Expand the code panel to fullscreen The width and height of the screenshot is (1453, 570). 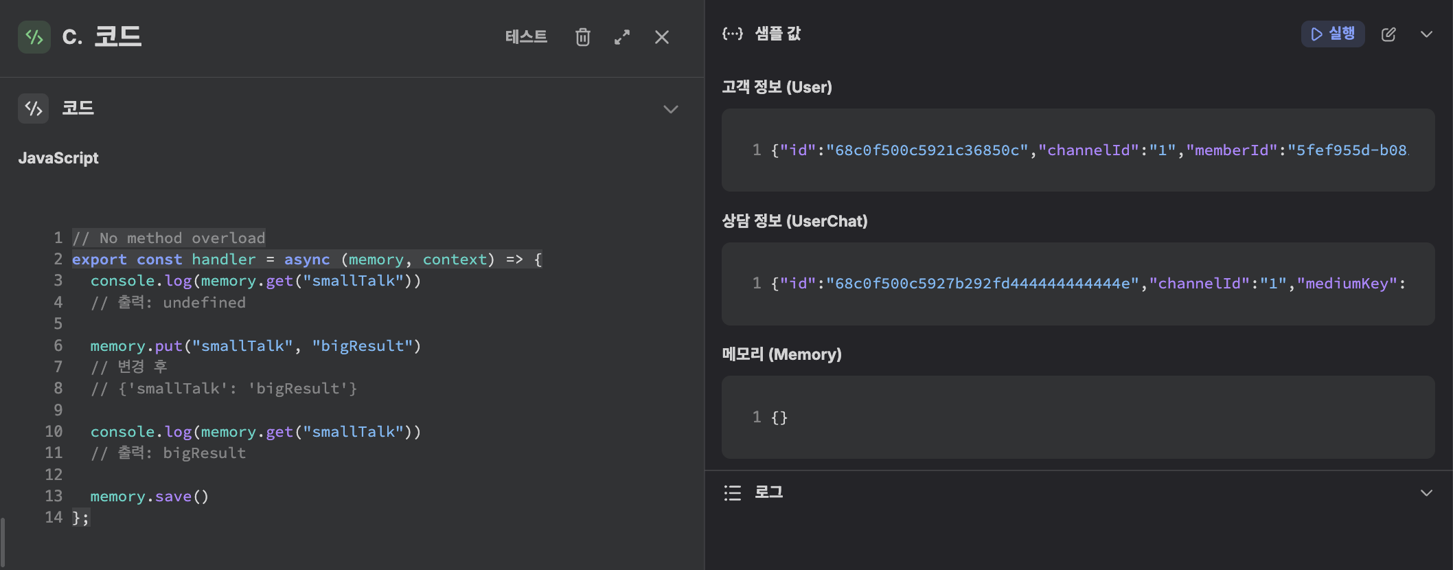tap(622, 37)
